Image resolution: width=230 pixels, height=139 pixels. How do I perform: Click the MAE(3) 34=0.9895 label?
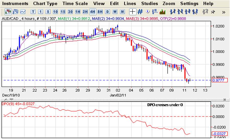pyautogui.click(x=142, y=19)
